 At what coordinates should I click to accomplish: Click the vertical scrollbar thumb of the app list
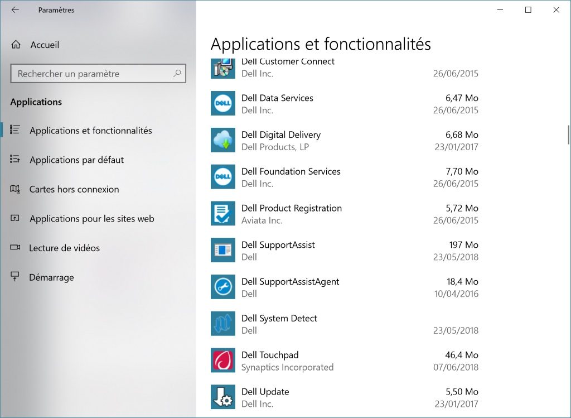[568, 134]
